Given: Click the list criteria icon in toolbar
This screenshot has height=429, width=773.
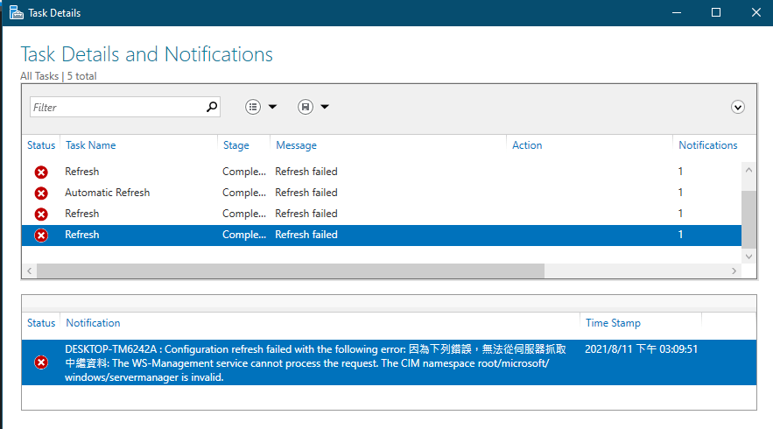Looking at the screenshot, I should coord(253,107).
